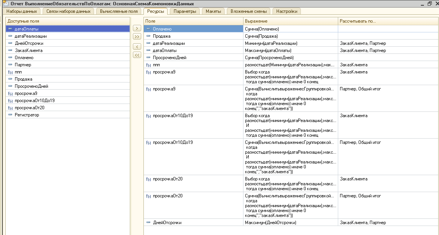Switch to the Наборы данных tab

(22, 11)
